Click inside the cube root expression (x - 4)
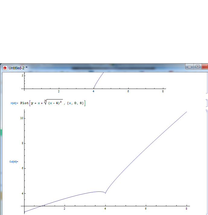Screen dimensions: 208x215 55,103
